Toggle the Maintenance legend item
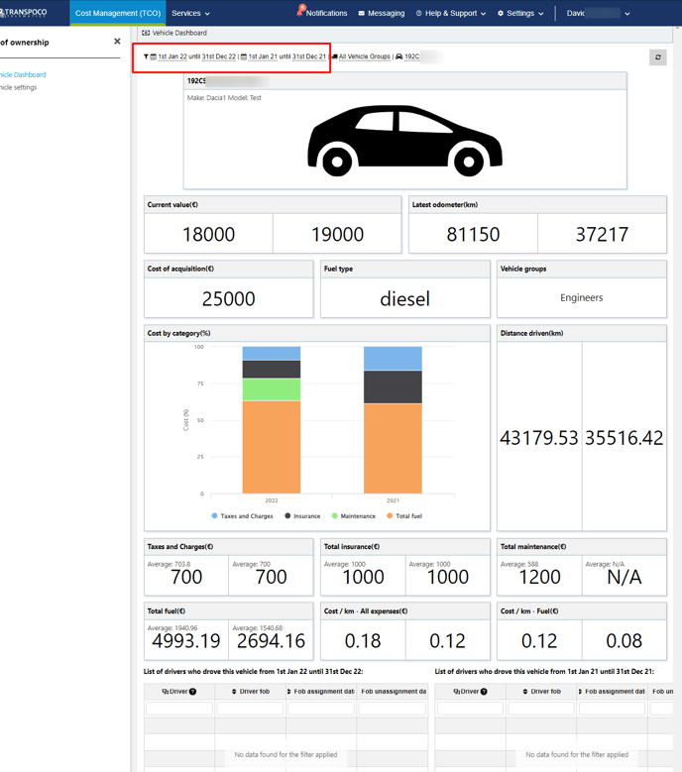The image size is (682, 772). pyautogui.click(x=354, y=516)
